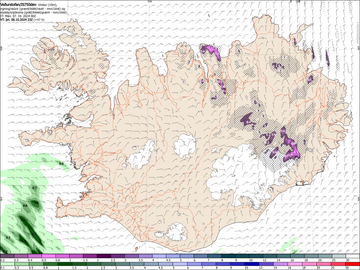The image size is (360, 270).
Task: Click the Hofsjökull glacier white area
Action: tap(185, 146)
